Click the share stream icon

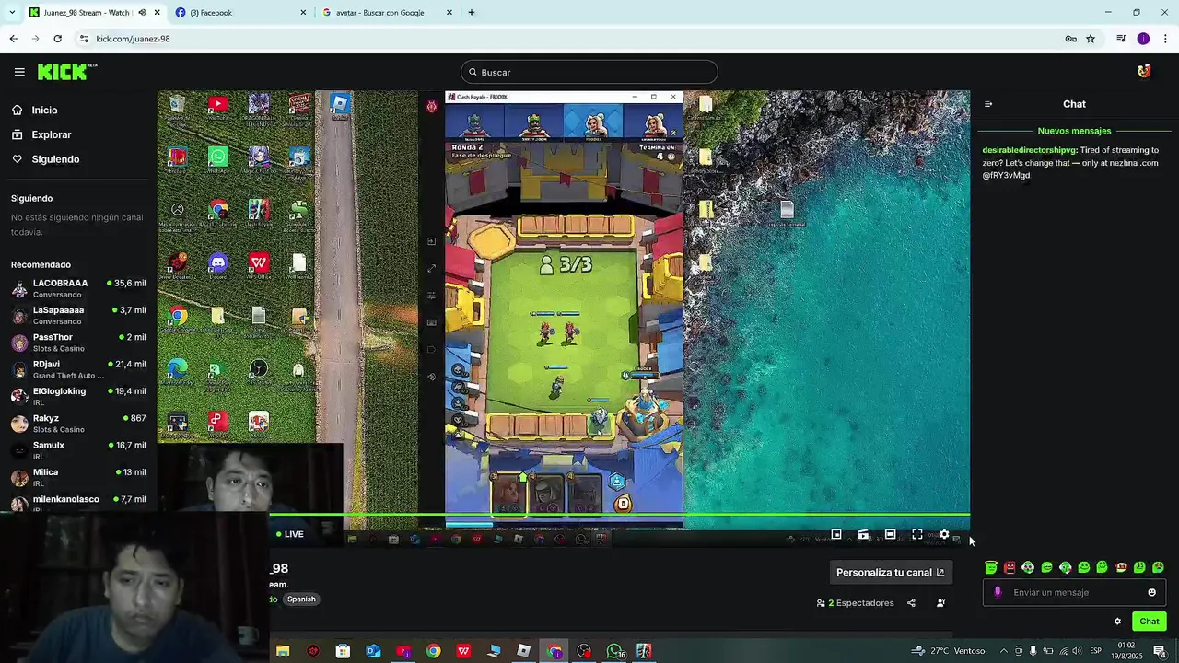pyautogui.click(x=911, y=603)
